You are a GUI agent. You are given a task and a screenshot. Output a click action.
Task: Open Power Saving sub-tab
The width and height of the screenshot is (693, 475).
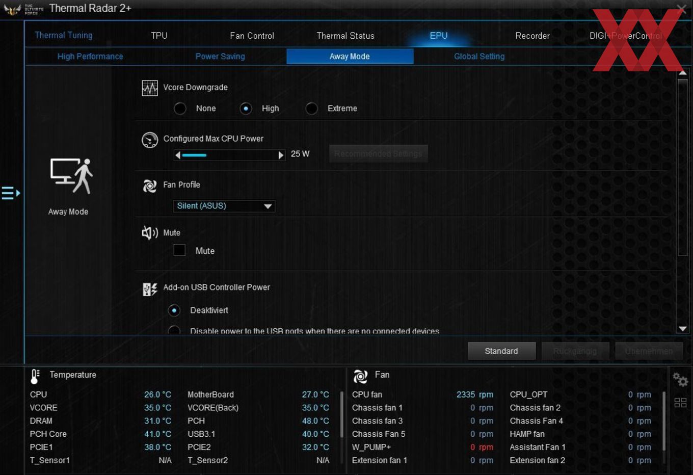[x=220, y=57]
